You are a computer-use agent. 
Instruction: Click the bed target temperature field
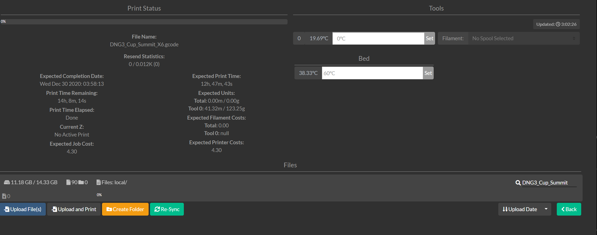372,73
